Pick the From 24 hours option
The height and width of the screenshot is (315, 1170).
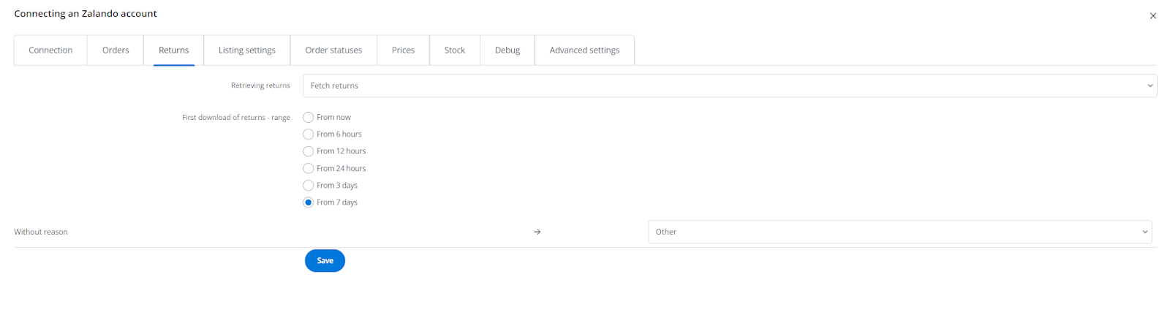309,169
